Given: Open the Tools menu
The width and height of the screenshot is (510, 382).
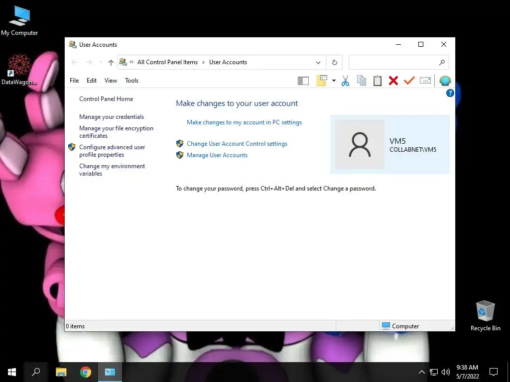Looking at the screenshot, I should pyautogui.click(x=131, y=81).
